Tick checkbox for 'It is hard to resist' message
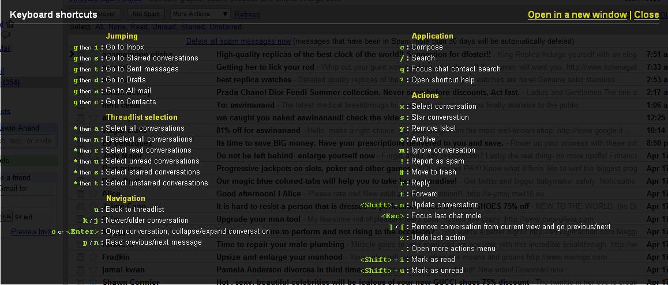Image resolution: width=668 pixels, height=285 pixels. (x=80, y=207)
